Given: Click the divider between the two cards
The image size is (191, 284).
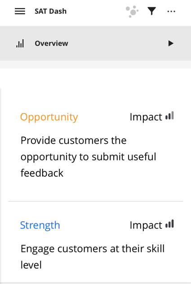Looking at the screenshot, I should point(95,201).
